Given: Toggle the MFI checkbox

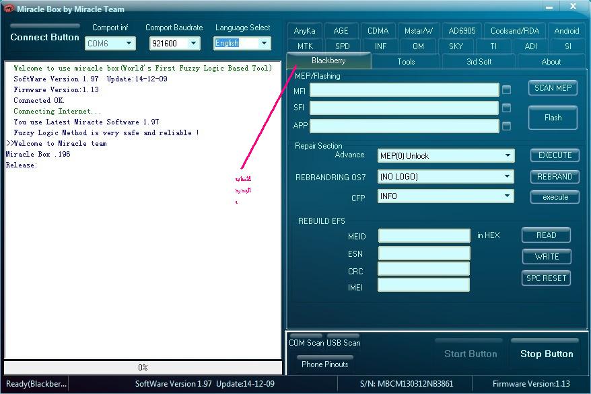Looking at the screenshot, I should click(x=507, y=89).
